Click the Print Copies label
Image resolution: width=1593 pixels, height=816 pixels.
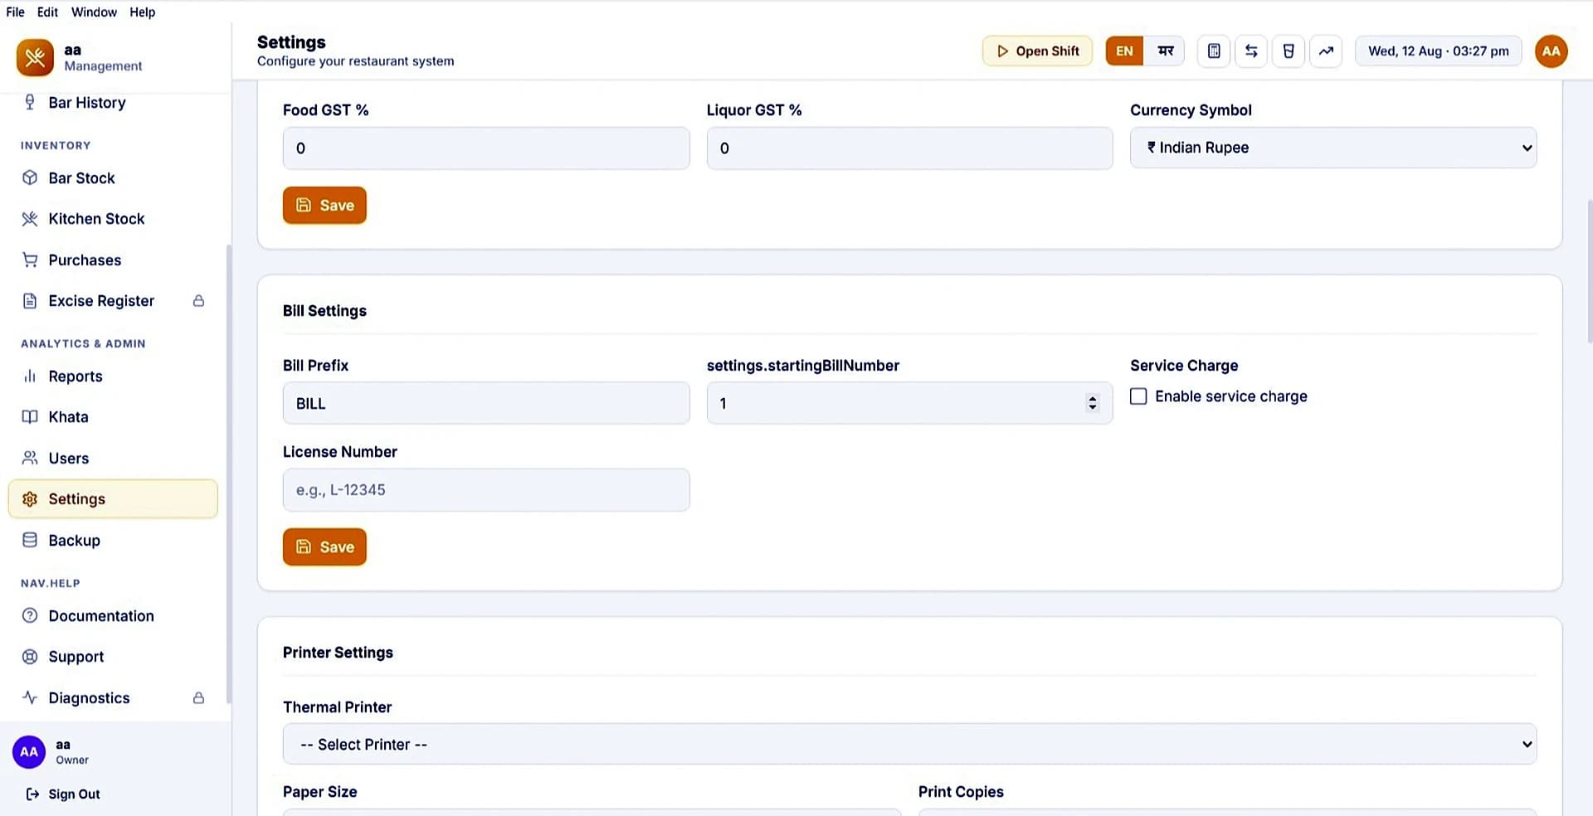(961, 792)
